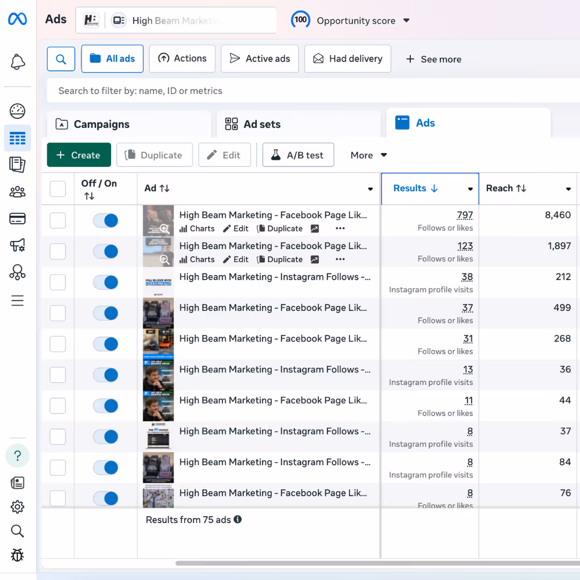Click the sidebar search magnifier icon
Image resolution: width=580 pixels, height=580 pixels.
(17, 531)
